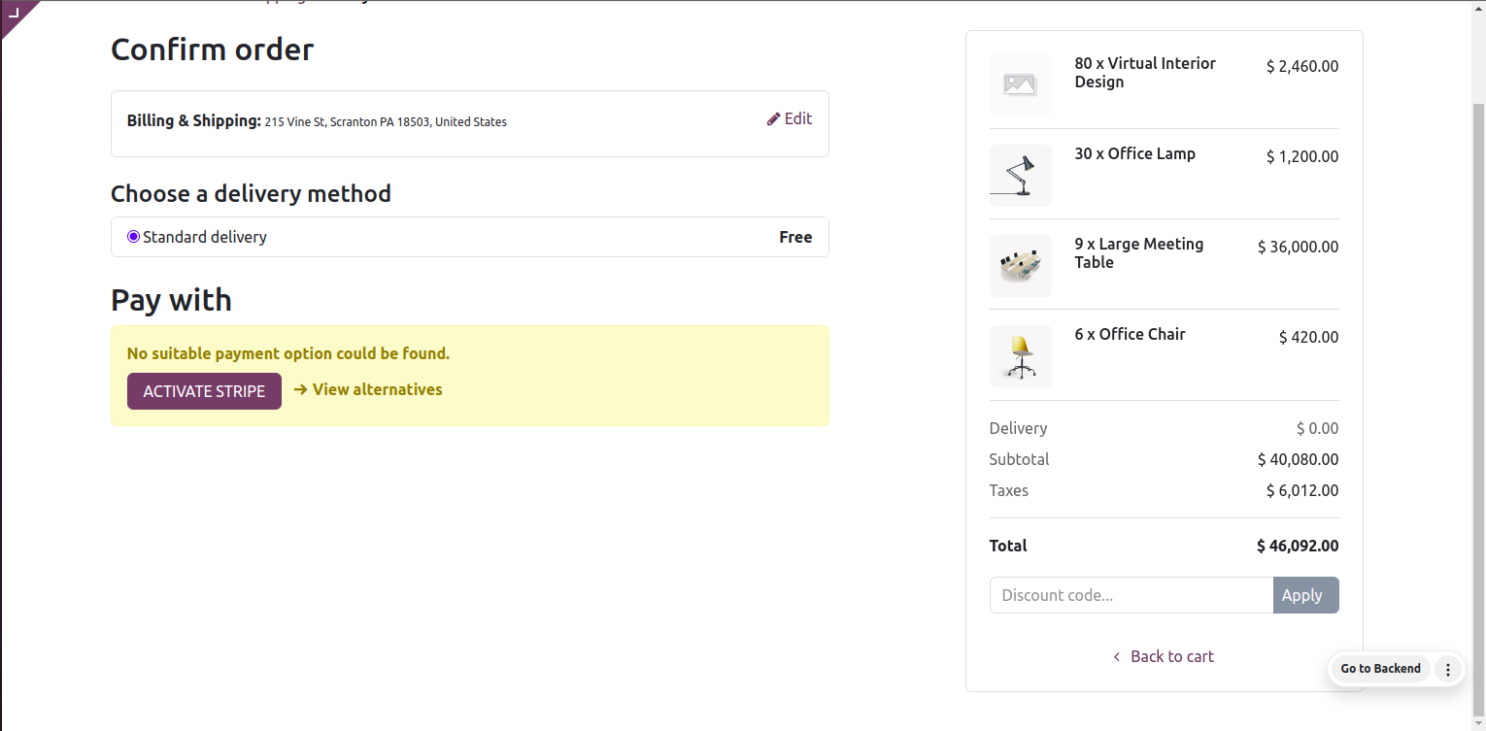Viewport: 1486px width, 731px height.
Task: Click the 'No suitable payment option' warning text
Action: click(288, 353)
